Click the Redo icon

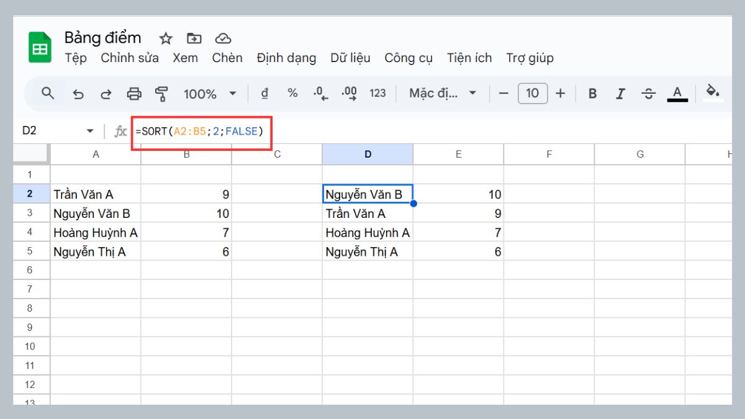click(x=106, y=93)
